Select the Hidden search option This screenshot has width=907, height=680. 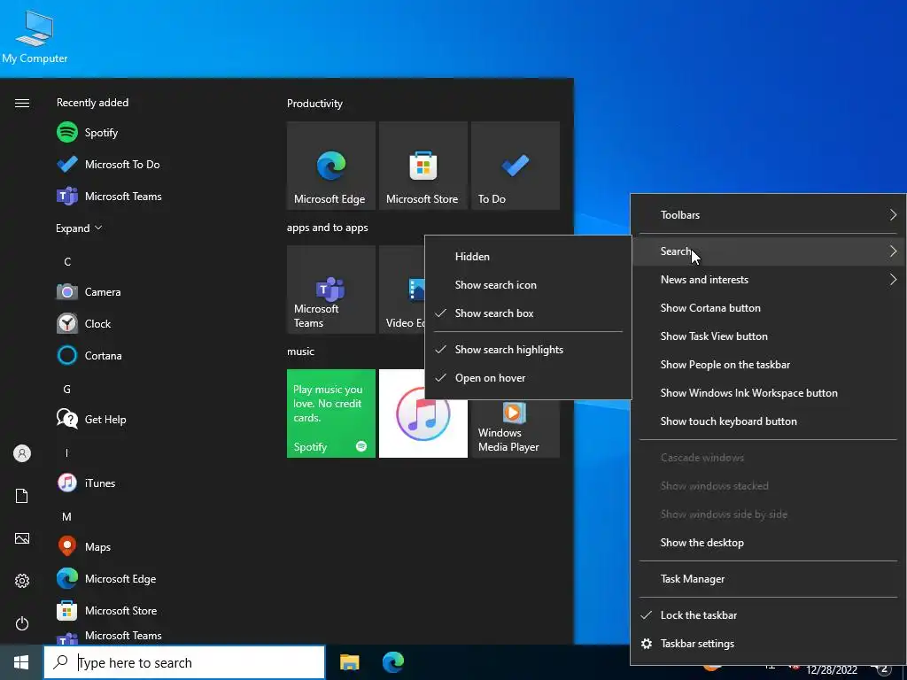click(x=528, y=256)
